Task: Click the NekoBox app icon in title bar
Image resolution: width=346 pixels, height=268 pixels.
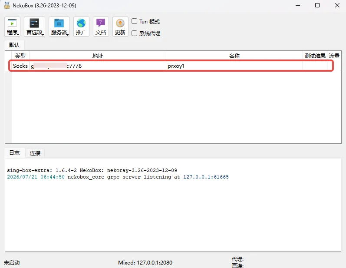Action: click(x=7, y=5)
